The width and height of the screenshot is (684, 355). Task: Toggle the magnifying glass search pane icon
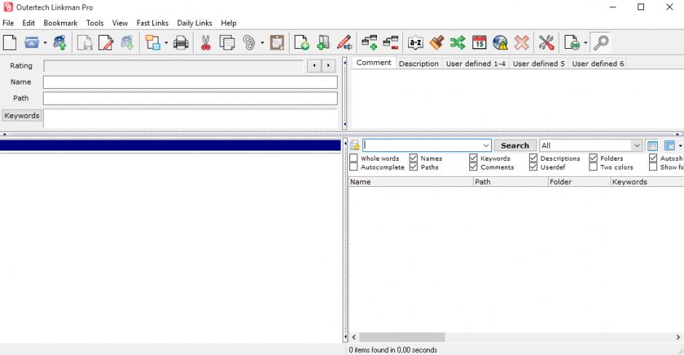tap(601, 43)
